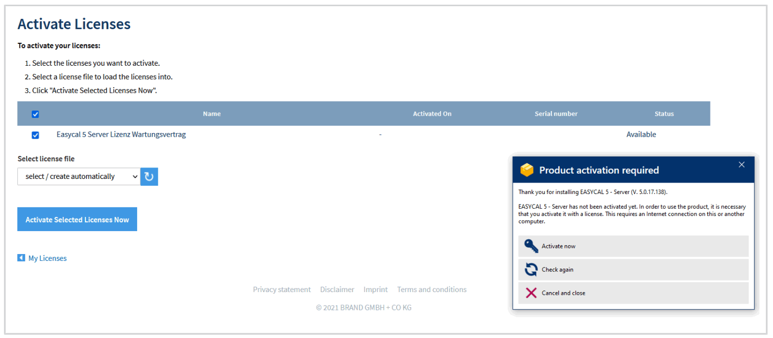Click the red X icon beside Cancel and close
Screen dimensions: 773x338
tap(530, 293)
